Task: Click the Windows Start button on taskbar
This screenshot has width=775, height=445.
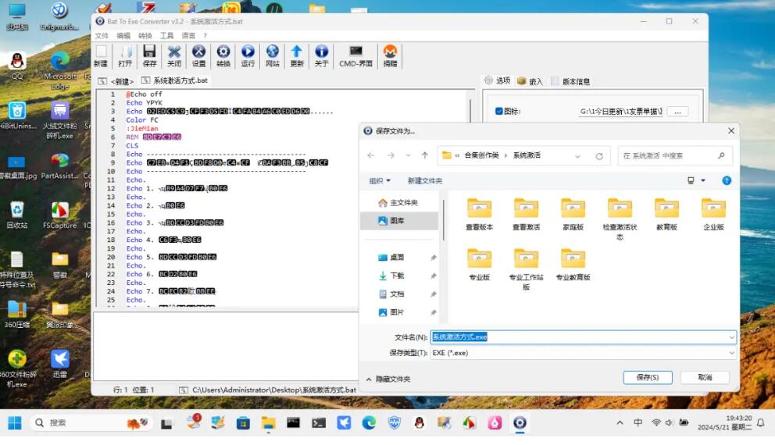Action: click(15, 422)
